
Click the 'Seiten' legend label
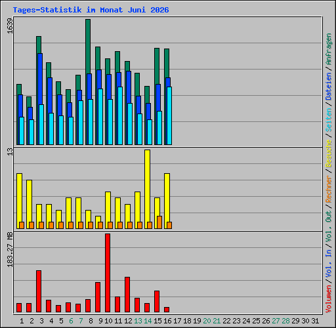(x=328, y=120)
